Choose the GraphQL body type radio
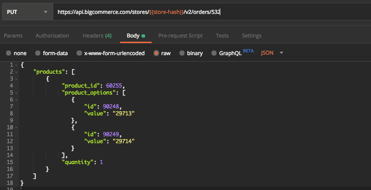Viewport: 371px width, 190px height. pyautogui.click(x=214, y=53)
